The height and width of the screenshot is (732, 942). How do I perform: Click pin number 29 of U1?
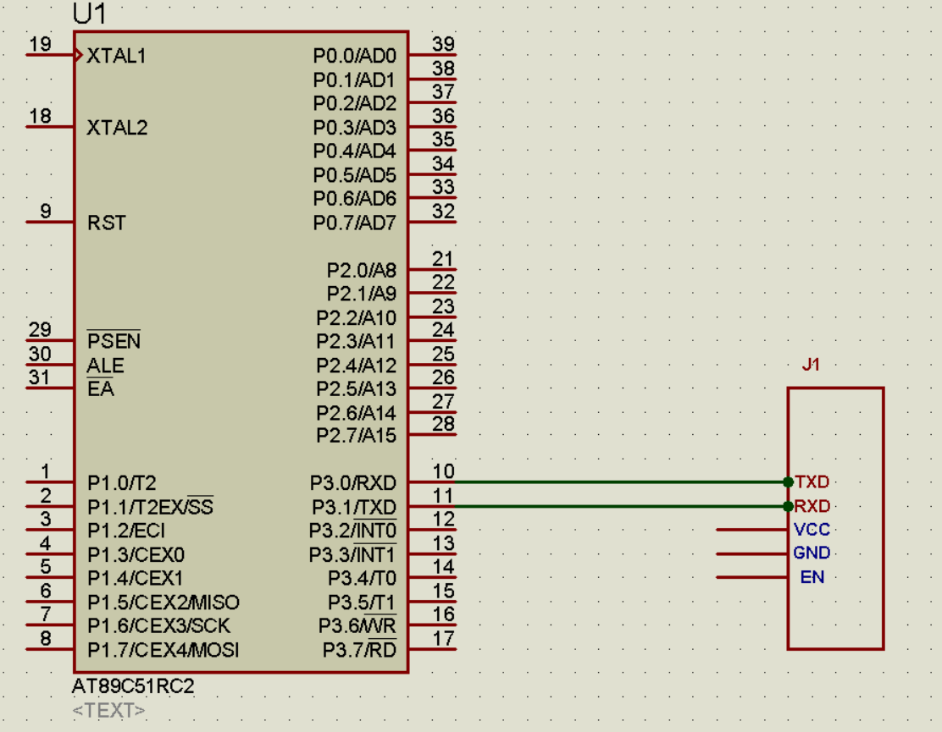click(x=41, y=329)
